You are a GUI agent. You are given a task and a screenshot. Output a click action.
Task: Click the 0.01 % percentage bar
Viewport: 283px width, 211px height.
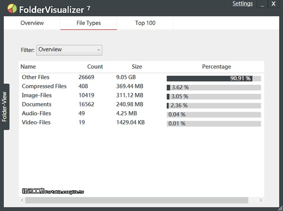pyautogui.click(x=214, y=123)
